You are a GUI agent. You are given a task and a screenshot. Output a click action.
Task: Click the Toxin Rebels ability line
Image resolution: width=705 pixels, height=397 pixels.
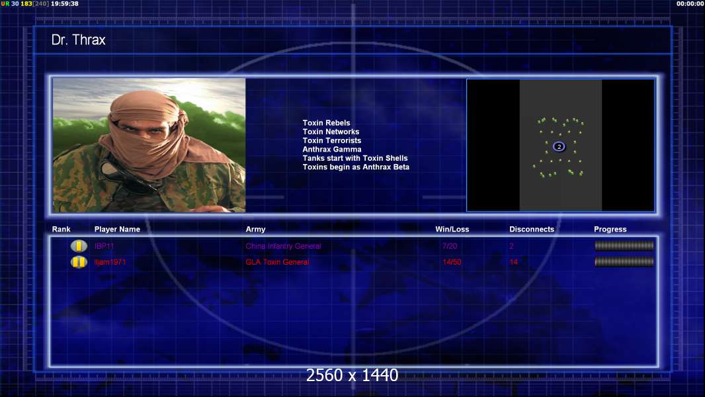point(326,123)
